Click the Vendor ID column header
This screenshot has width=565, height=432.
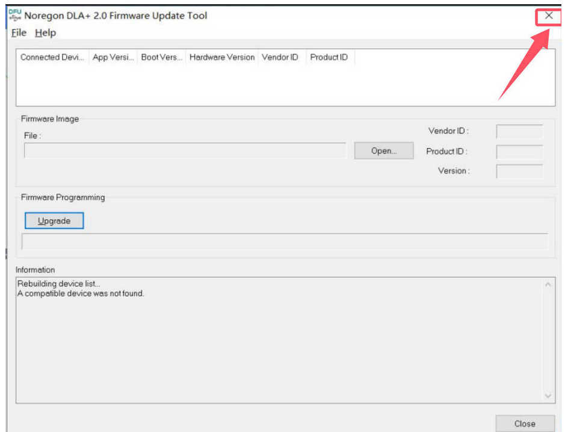pos(280,57)
